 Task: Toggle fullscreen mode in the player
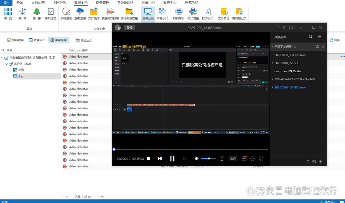point(261,159)
